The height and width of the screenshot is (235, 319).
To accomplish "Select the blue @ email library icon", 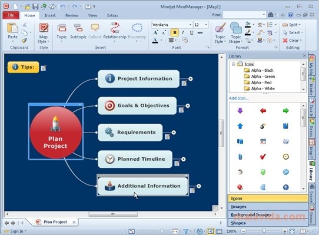I will point(285,172).
